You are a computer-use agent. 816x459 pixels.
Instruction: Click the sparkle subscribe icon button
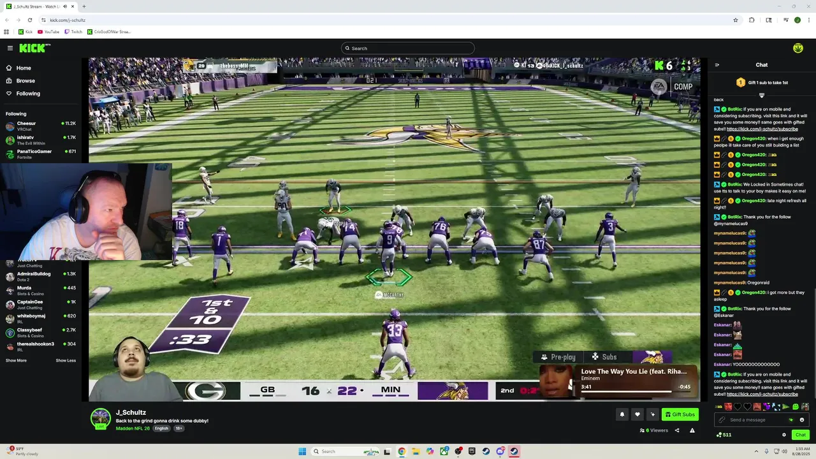(652, 414)
